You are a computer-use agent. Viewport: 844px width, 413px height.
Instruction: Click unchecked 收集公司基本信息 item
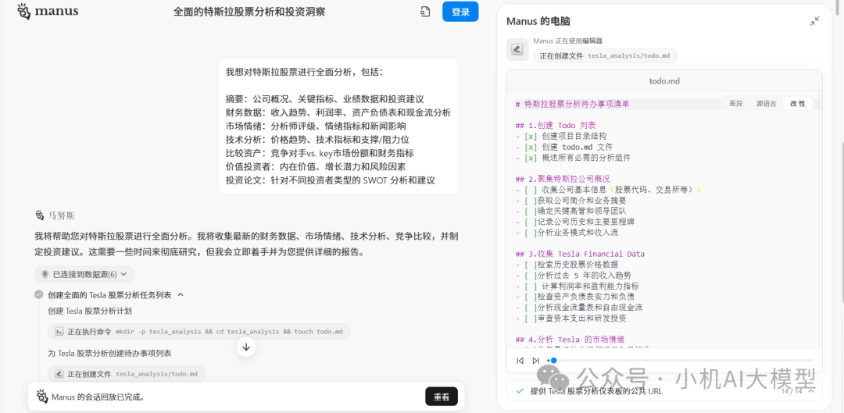click(608, 189)
